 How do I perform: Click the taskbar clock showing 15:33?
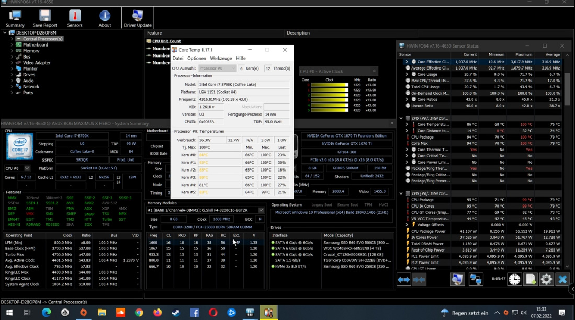(541, 313)
